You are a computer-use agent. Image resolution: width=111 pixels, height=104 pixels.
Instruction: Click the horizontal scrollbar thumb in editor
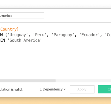28,81
